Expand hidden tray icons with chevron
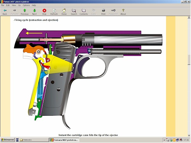This screenshot has height=143, width=191. pyautogui.click(x=164, y=140)
